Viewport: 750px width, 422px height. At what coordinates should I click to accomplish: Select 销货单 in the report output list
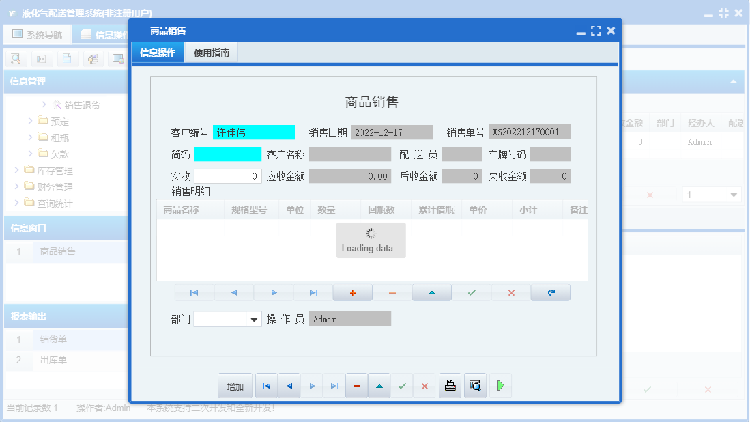[x=55, y=339]
